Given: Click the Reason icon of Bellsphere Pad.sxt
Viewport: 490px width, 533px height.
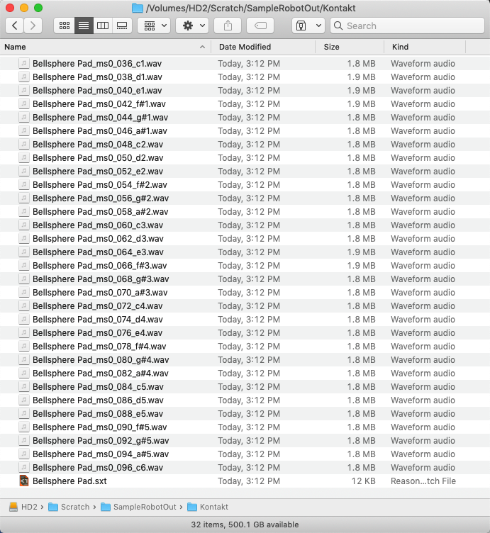Looking at the screenshot, I should click(24, 481).
